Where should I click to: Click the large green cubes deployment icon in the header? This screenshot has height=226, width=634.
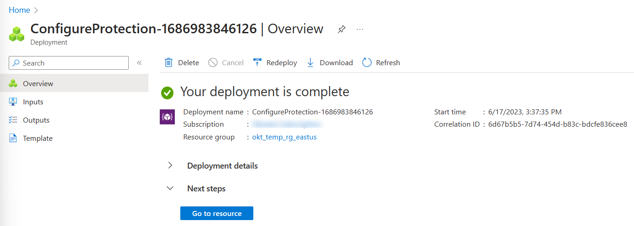click(x=16, y=34)
